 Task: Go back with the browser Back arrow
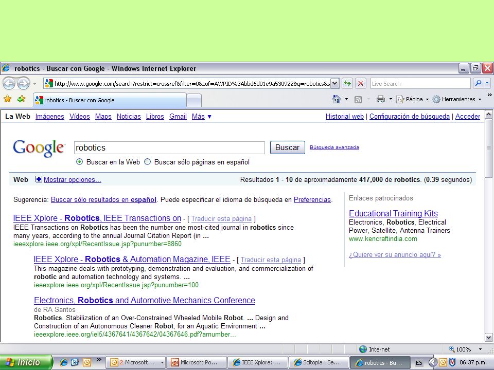pyautogui.click(x=9, y=84)
